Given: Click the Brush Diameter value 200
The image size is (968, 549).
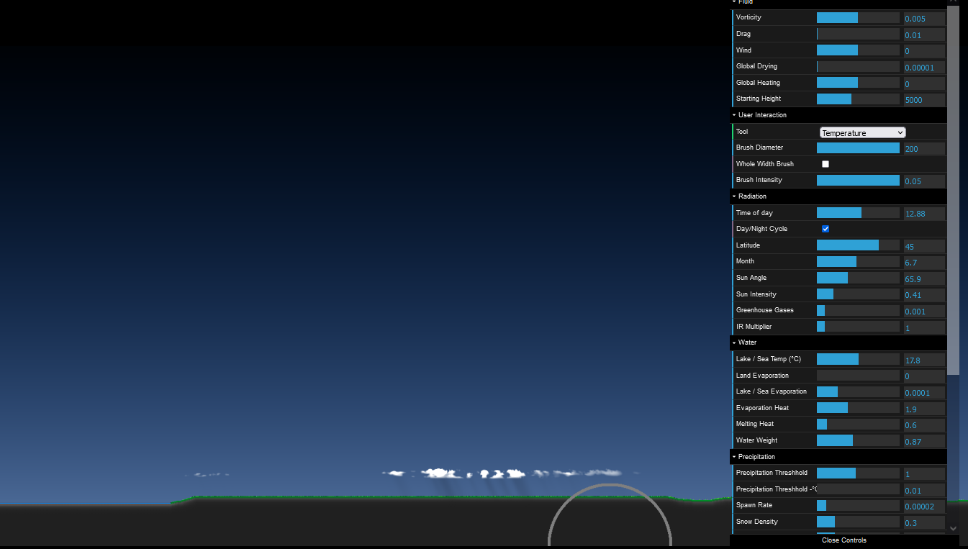Looking at the screenshot, I should [x=924, y=148].
